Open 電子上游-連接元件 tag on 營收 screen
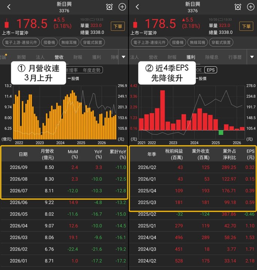Screen dimensions: 257x270 click(21, 42)
